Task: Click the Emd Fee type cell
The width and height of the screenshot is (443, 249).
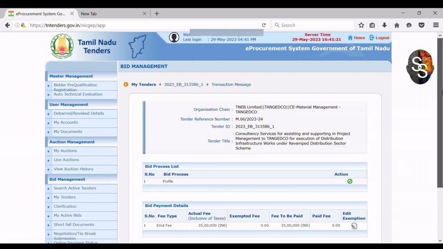Action: point(164,225)
